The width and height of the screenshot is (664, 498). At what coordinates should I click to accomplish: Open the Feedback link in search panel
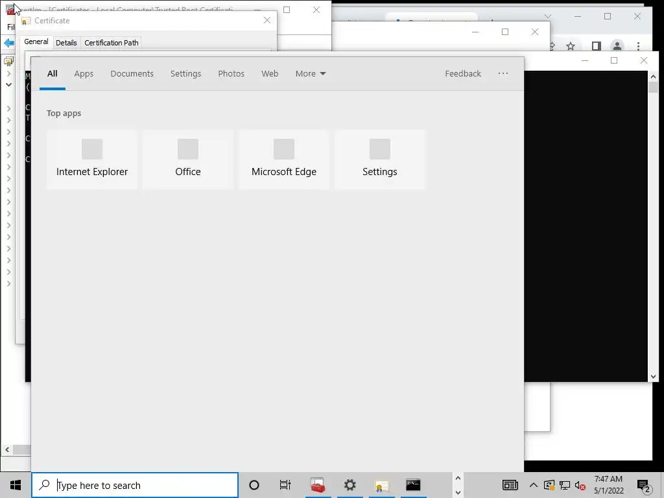tap(463, 74)
